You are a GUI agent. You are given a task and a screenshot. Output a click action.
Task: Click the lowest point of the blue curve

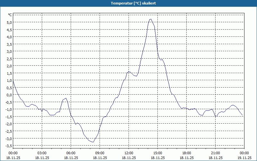(93, 142)
